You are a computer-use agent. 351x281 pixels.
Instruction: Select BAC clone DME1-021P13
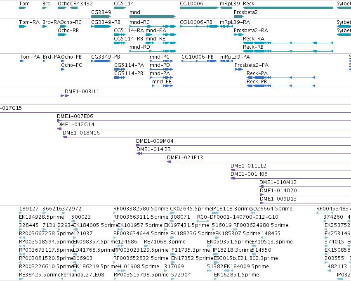[259, 162]
